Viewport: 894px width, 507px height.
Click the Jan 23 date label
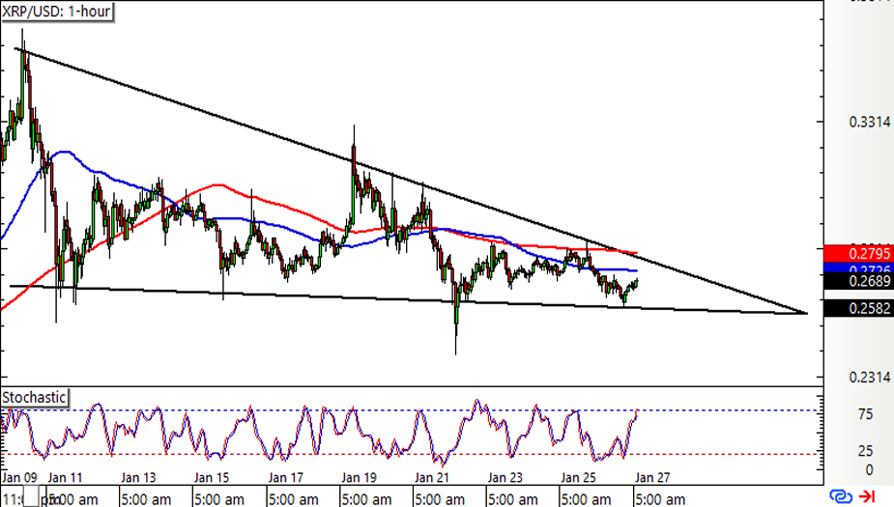coord(505,477)
